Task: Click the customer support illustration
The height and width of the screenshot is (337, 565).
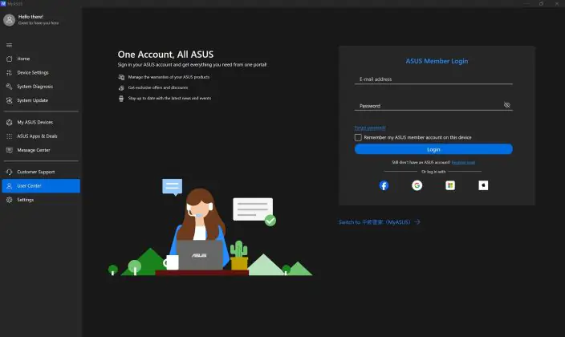Action: tap(210, 227)
